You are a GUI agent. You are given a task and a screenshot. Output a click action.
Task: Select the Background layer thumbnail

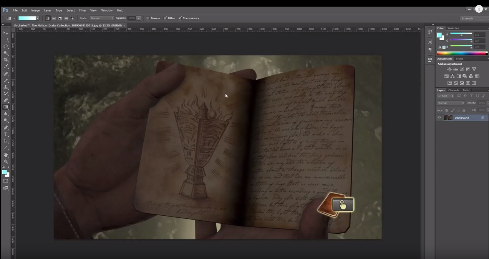point(448,118)
